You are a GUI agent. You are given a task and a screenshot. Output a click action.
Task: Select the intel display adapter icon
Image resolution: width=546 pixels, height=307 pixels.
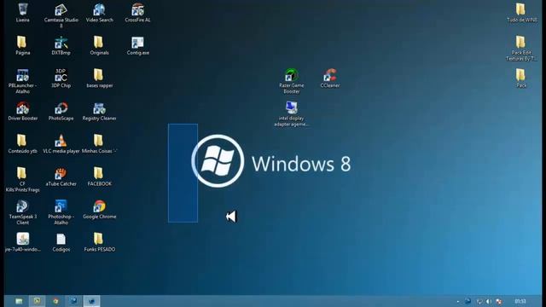pos(292,108)
